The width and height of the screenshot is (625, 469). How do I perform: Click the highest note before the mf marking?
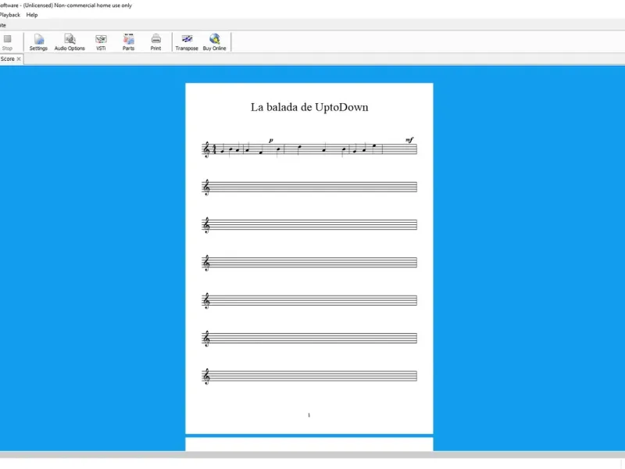374,146
